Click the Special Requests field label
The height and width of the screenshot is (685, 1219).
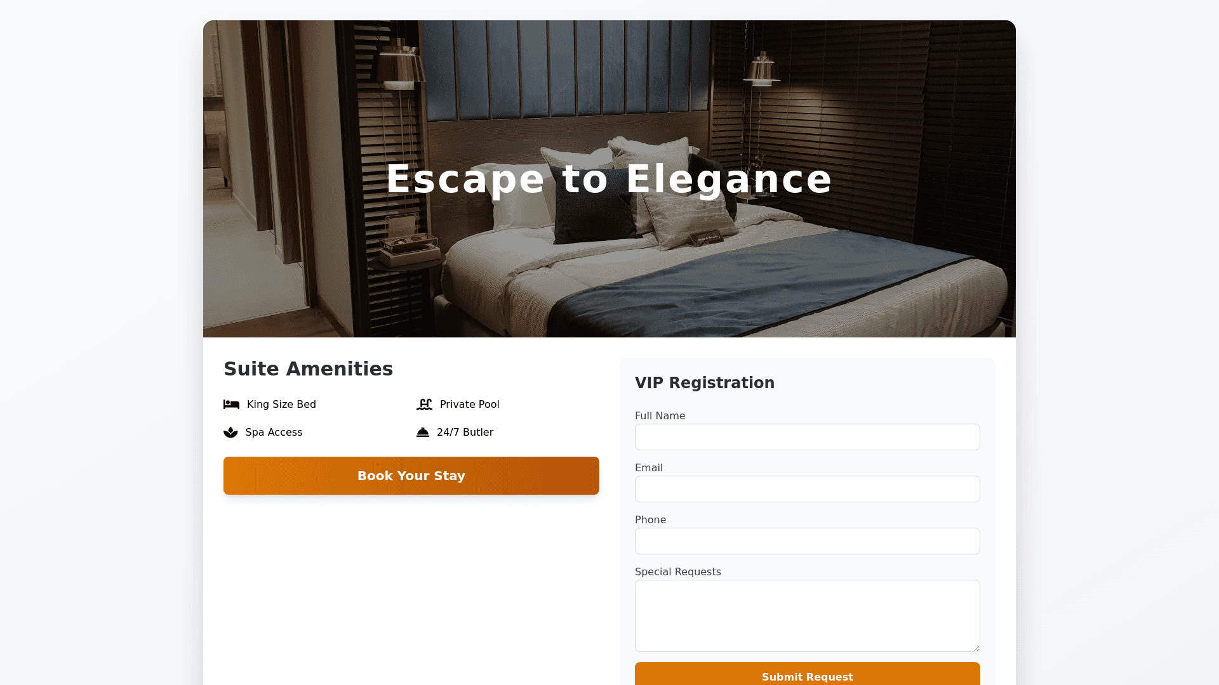678,572
